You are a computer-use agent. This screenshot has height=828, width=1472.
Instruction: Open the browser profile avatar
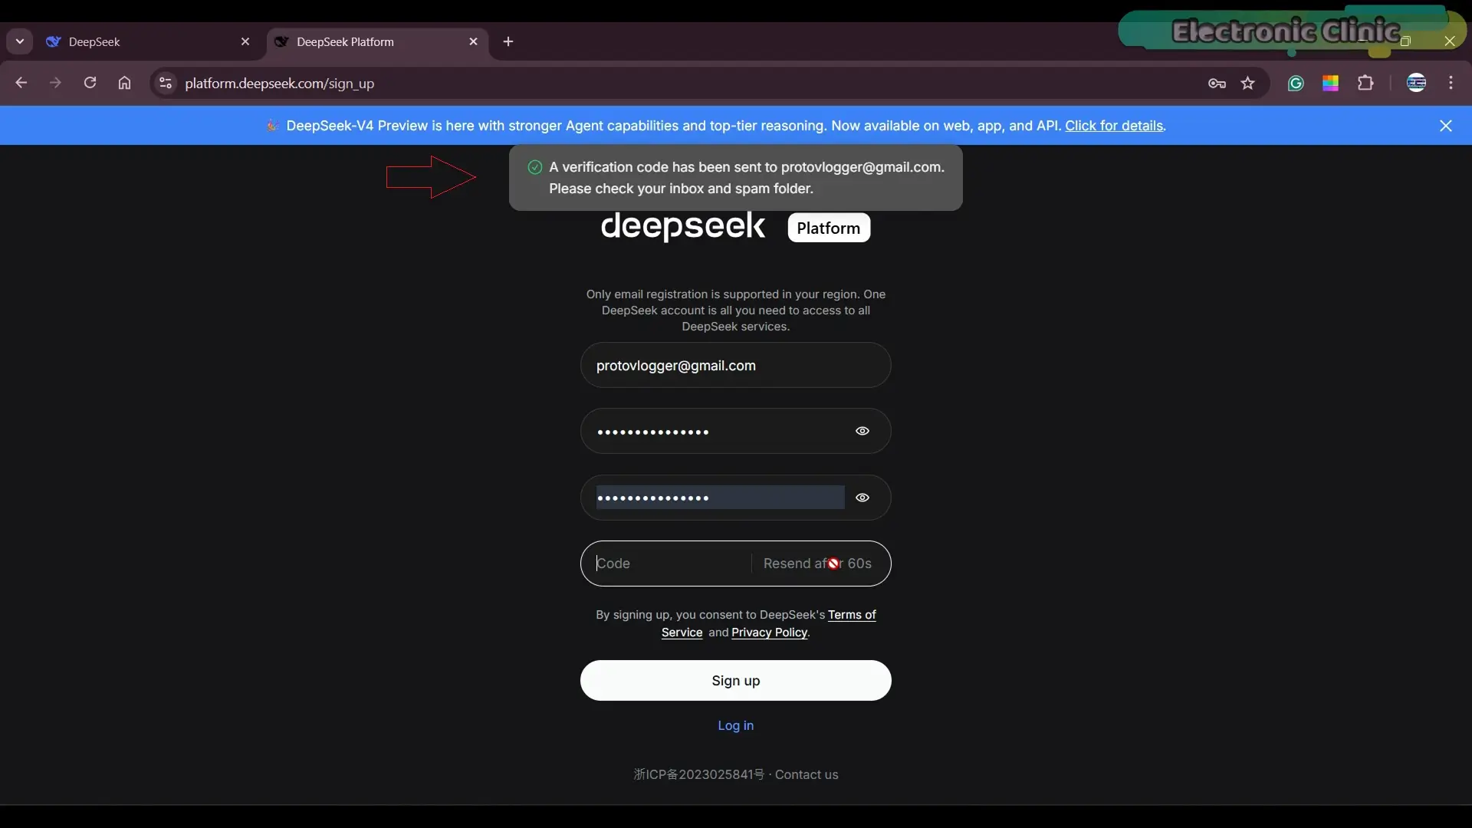click(x=1416, y=83)
